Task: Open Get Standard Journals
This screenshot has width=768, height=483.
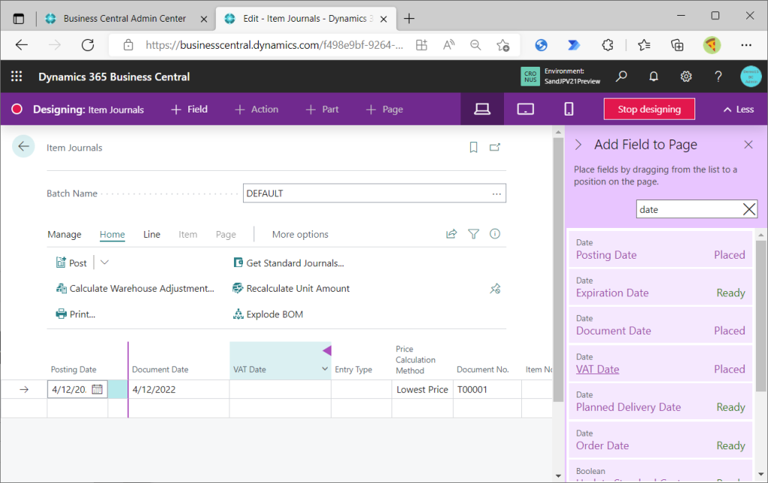Action: click(x=289, y=263)
